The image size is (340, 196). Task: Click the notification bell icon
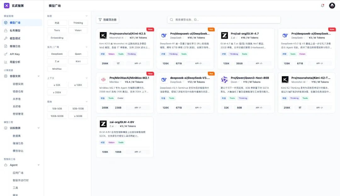[322, 5]
